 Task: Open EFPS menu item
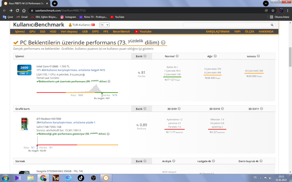[95, 32]
